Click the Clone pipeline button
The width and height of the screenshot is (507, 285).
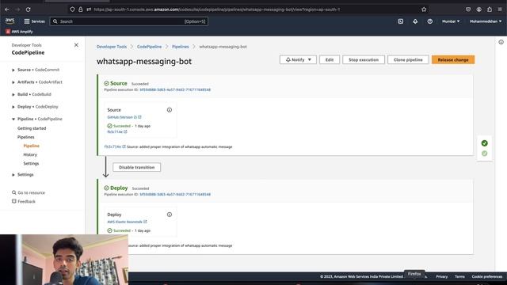tap(408, 60)
